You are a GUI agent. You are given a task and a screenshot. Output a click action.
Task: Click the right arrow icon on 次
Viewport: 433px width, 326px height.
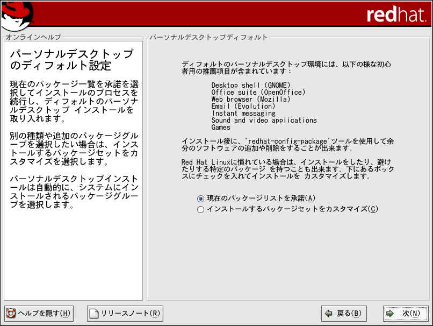pos(390,313)
